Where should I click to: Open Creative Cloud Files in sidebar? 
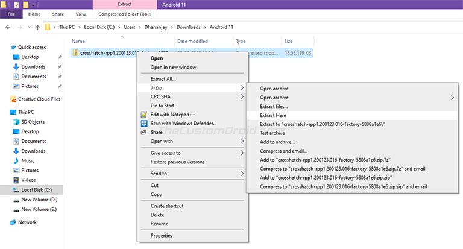pyautogui.click(x=39, y=99)
